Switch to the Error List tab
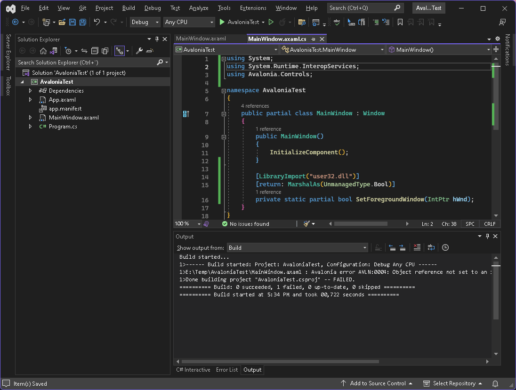 [x=227, y=370]
